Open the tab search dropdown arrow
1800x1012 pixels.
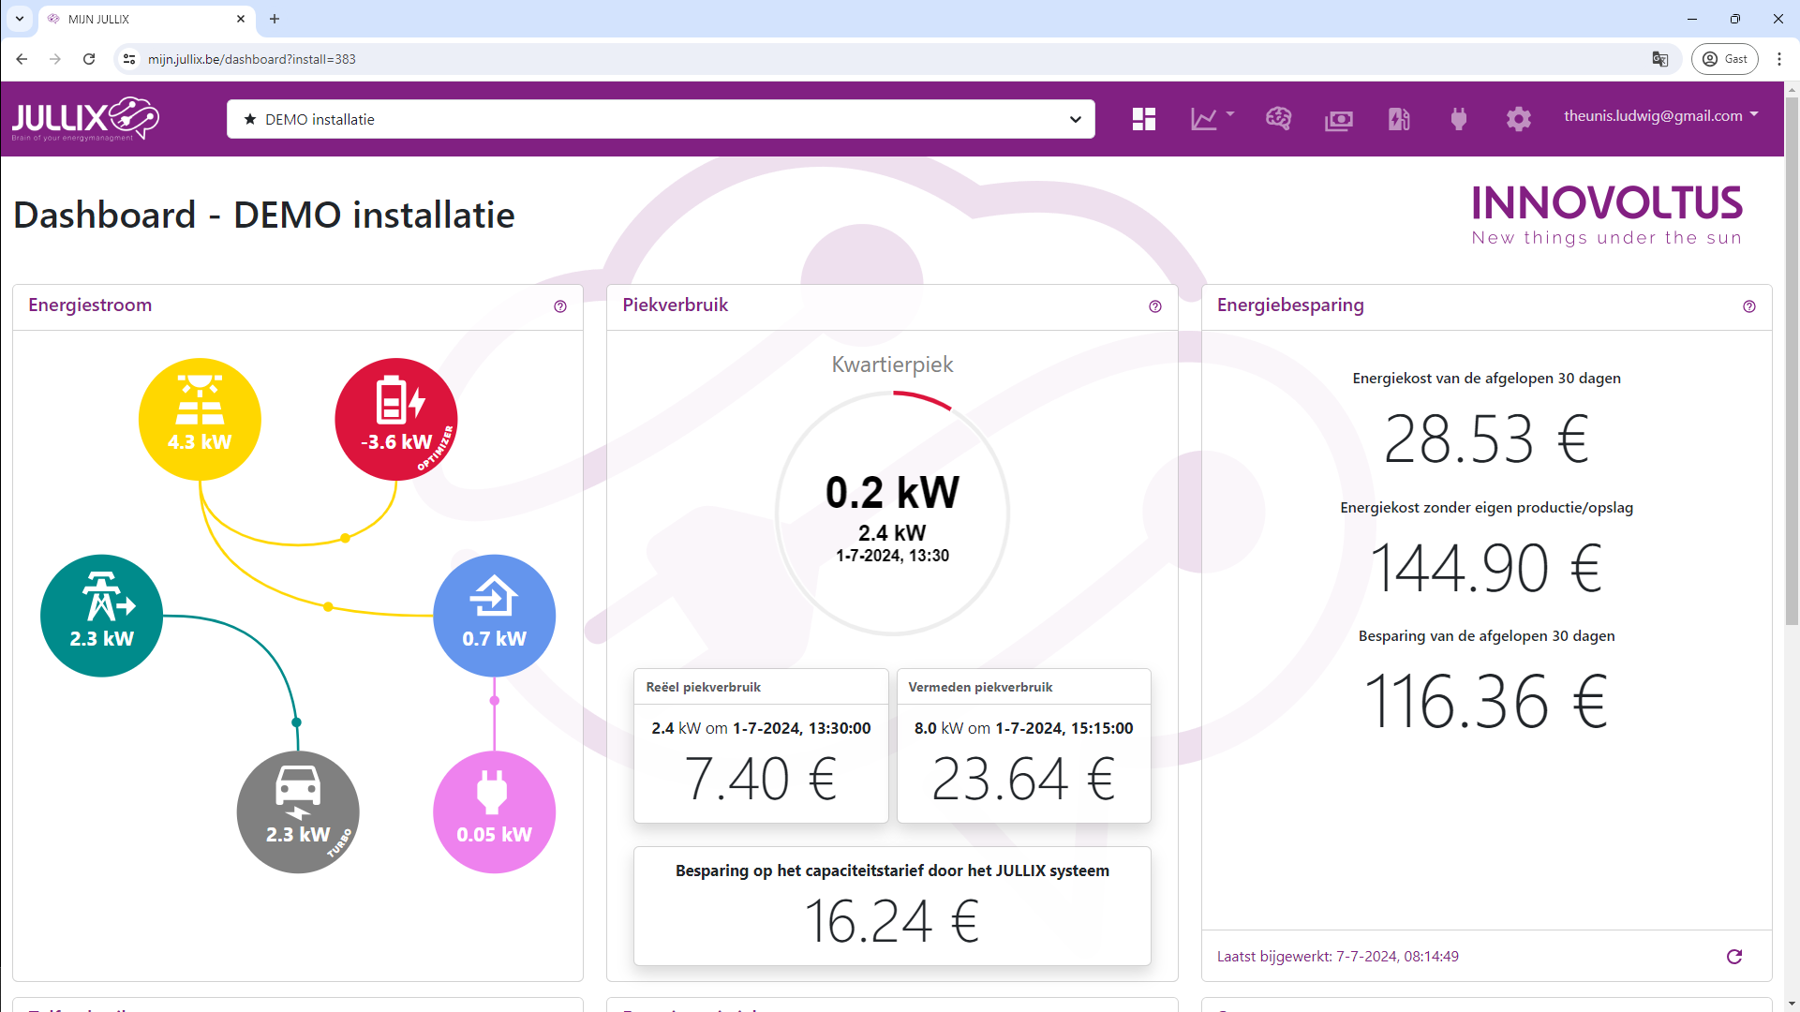coord(19,19)
